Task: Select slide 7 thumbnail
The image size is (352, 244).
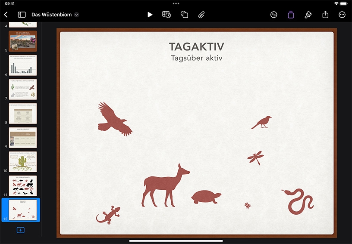Action: 23,90
